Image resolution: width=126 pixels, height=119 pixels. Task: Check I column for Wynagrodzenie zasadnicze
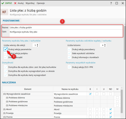97,94
